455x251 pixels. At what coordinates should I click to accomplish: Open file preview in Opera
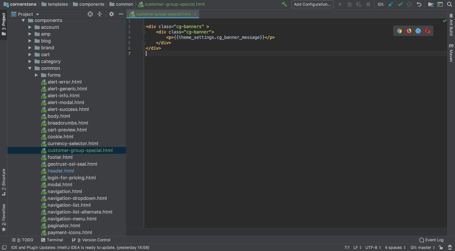pyautogui.click(x=427, y=31)
